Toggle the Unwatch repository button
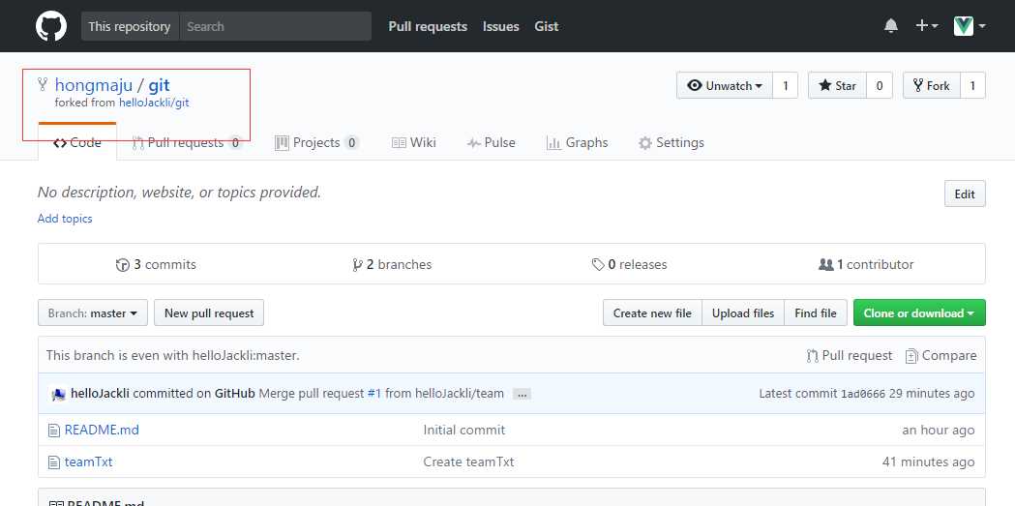 tap(724, 86)
